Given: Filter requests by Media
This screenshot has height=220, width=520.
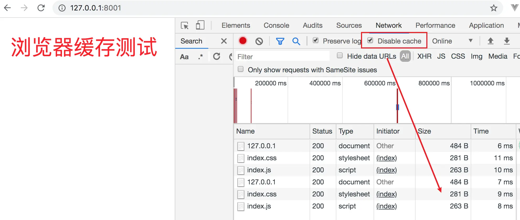Looking at the screenshot, I should tap(498, 56).
